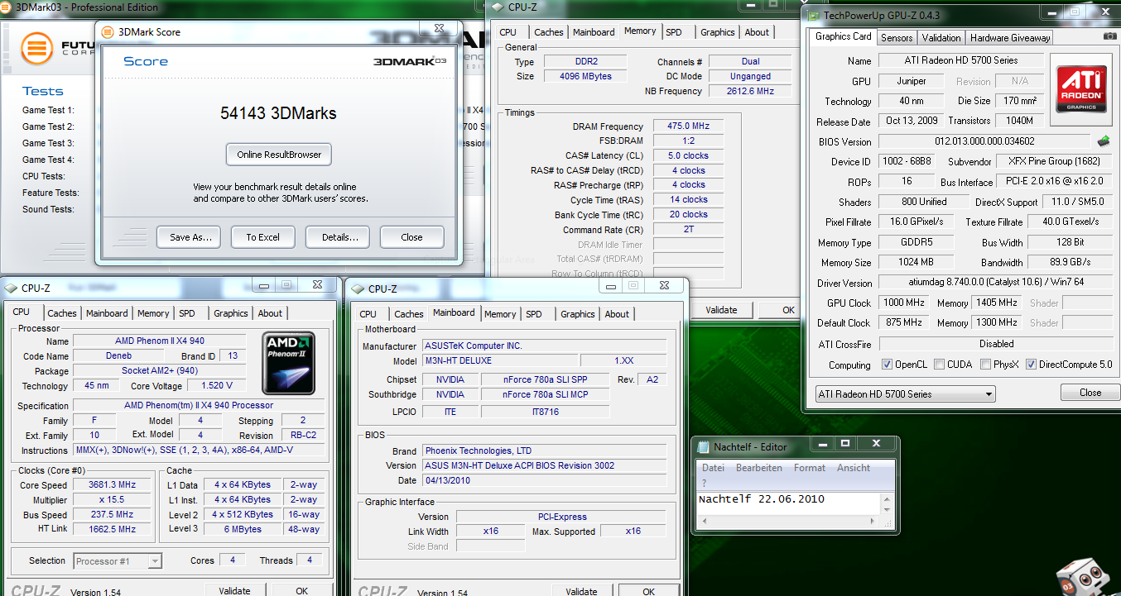Click the CPU-Z Mainboard window title icon

tap(358, 288)
